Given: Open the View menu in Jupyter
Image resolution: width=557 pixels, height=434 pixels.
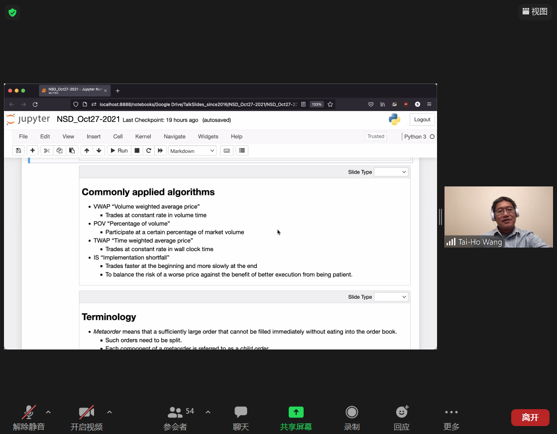Looking at the screenshot, I should [x=68, y=136].
